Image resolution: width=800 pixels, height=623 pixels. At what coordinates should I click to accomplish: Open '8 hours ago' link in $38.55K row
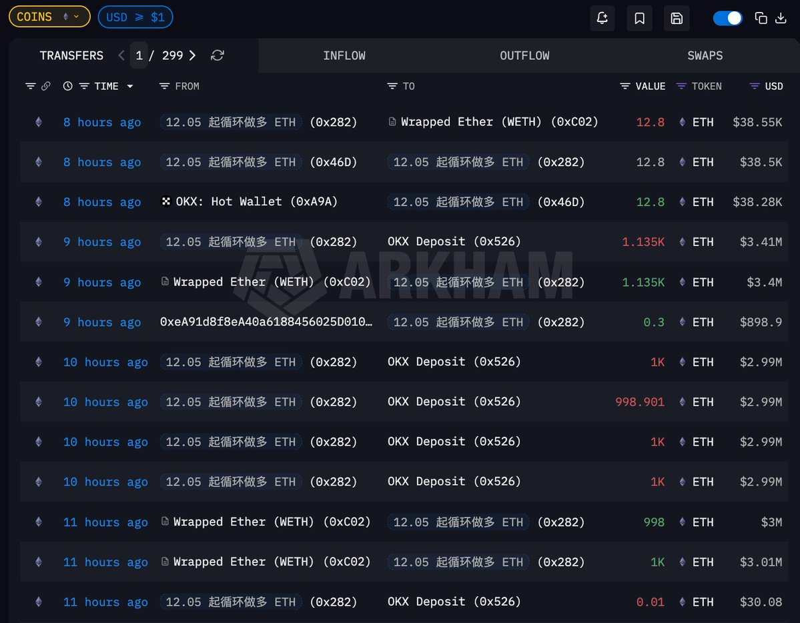pos(102,123)
